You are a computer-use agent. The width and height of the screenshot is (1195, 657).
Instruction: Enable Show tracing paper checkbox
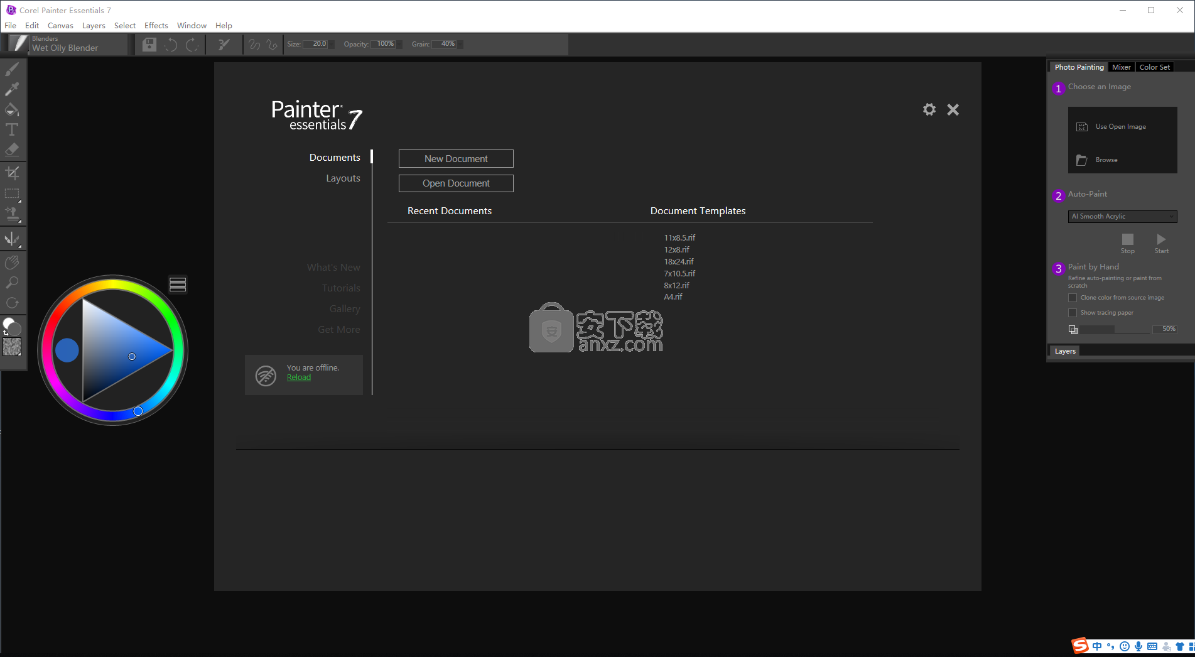click(1073, 313)
